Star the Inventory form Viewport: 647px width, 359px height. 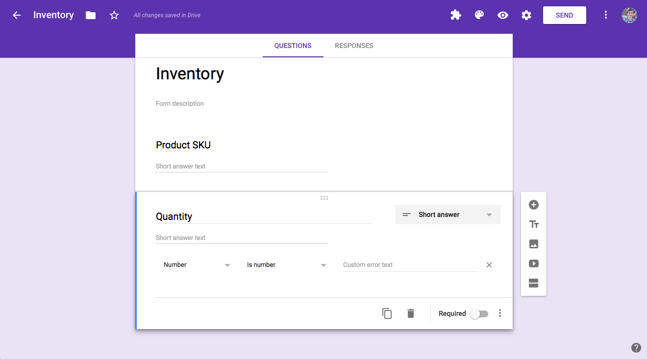click(114, 15)
